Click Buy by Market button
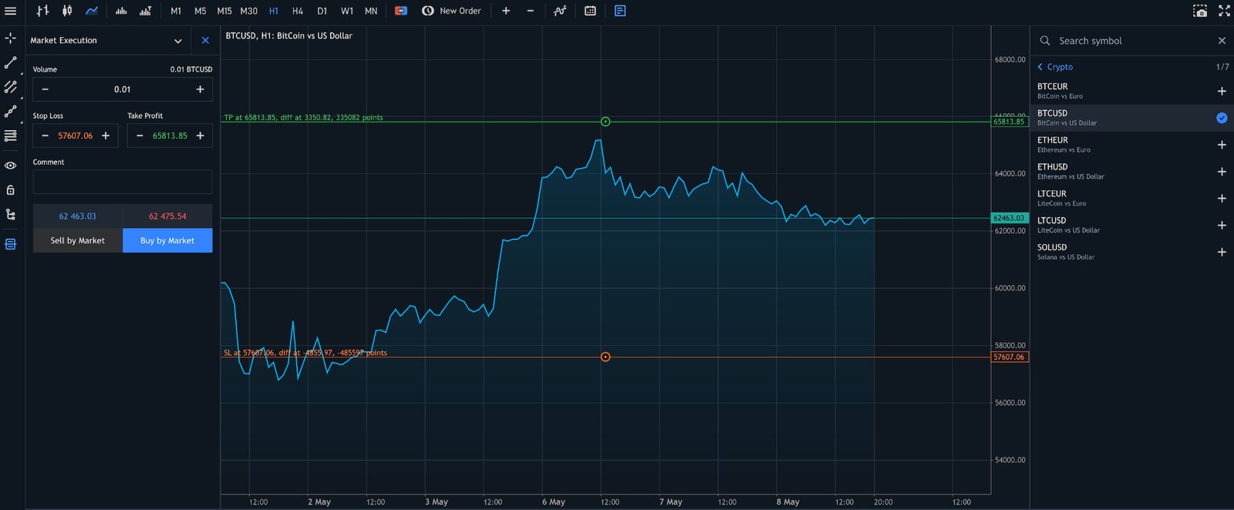The image size is (1234, 510). (x=167, y=240)
